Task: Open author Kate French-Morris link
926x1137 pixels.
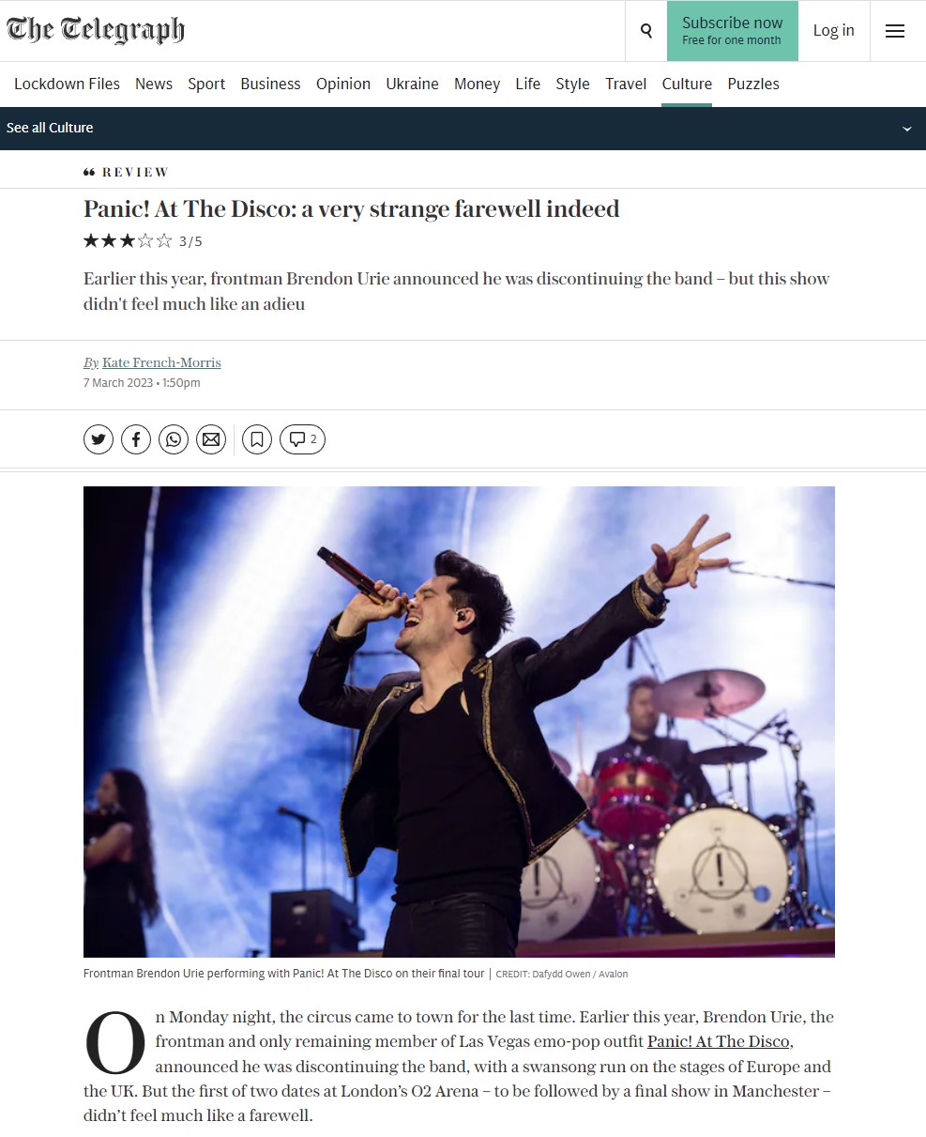Action: [x=161, y=362]
